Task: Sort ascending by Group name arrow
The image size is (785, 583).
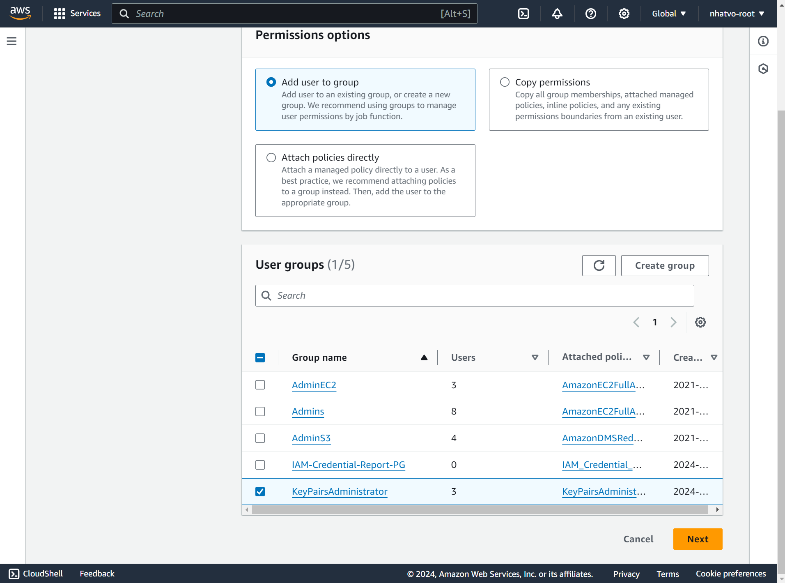Action: click(424, 357)
